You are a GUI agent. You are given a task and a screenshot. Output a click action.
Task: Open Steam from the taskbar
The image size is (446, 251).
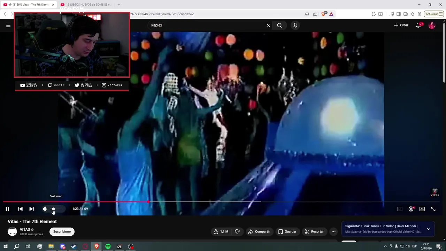point(74,246)
